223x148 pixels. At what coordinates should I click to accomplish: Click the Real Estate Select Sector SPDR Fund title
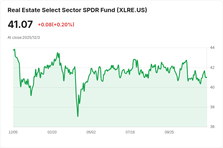77,10
